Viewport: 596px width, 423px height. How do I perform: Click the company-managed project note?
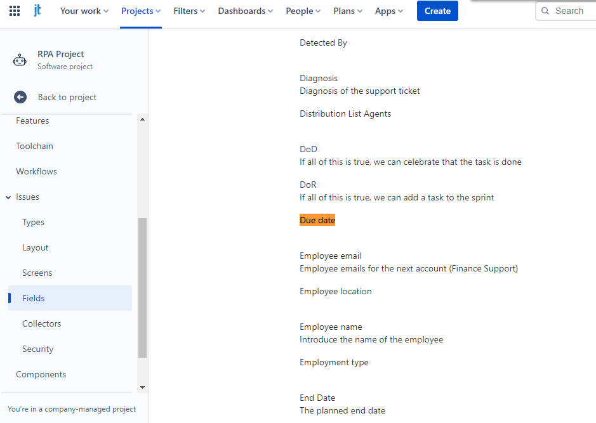(72, 409)
